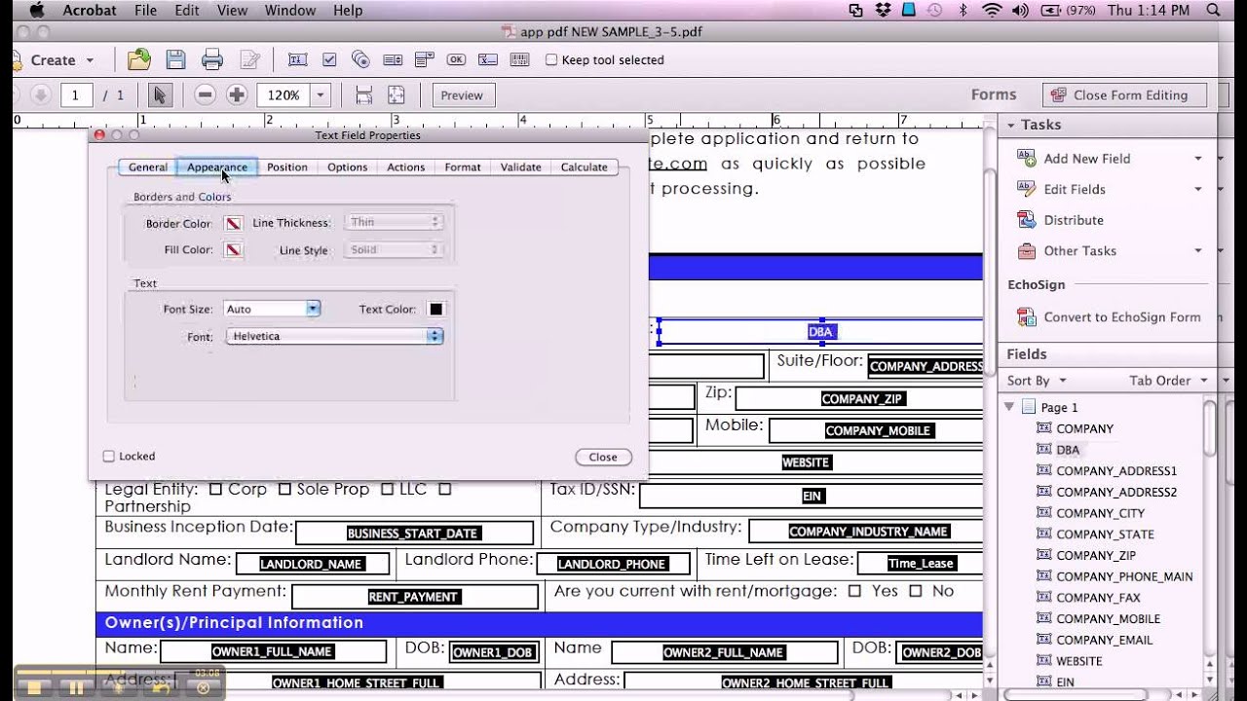Click the Other Tasks toolbox icon
Screen dimensions: 1247x701
[x=1026, y=251]
